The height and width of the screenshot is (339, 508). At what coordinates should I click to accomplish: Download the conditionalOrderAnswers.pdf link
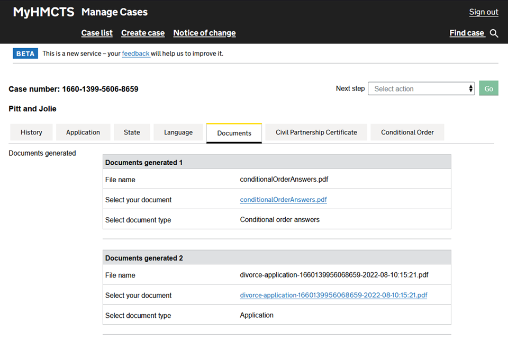pyautogui.click(x=283, y=200)
